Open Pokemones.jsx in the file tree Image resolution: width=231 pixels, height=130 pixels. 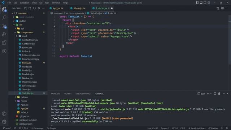pos(29,82)
